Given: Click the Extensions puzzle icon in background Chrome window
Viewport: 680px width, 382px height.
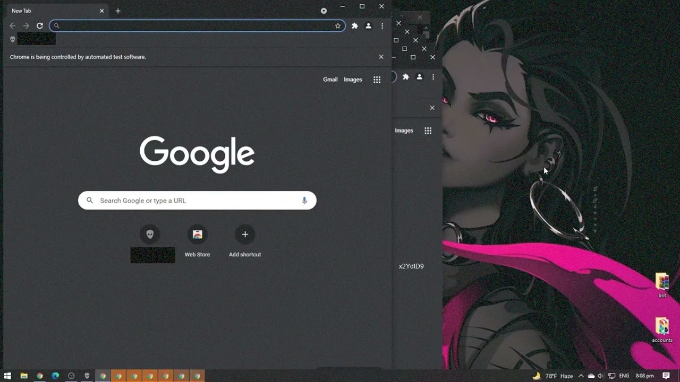Looking at the screenshot, I should click(x=406, y=77).
